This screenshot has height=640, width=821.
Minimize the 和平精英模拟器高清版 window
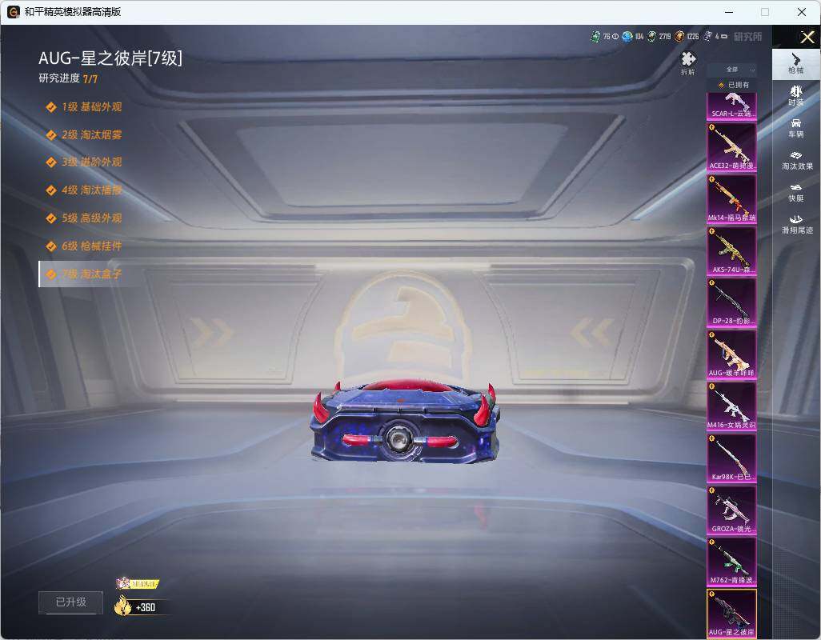[729, 12]
